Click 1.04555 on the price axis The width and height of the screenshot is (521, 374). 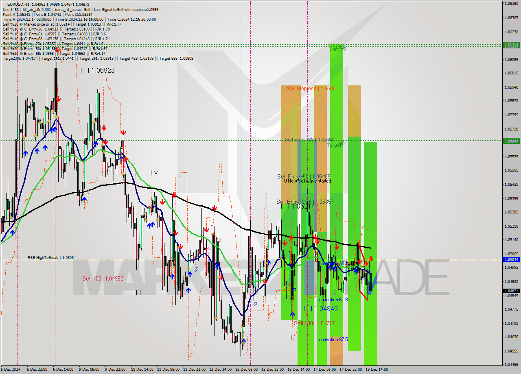pos(511,351)
